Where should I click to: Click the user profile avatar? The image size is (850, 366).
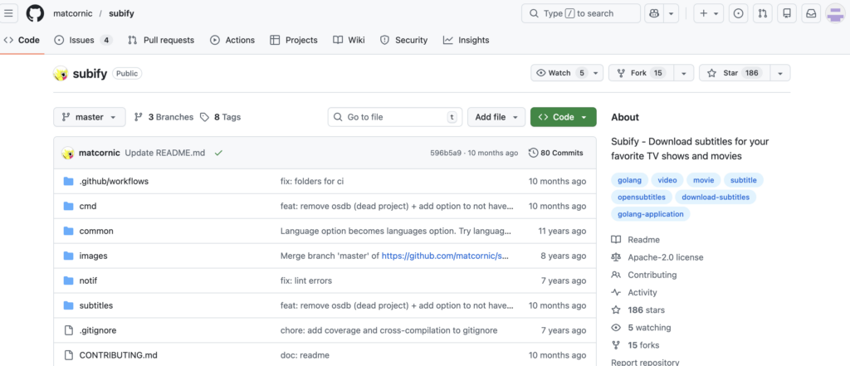click(835, 13)
